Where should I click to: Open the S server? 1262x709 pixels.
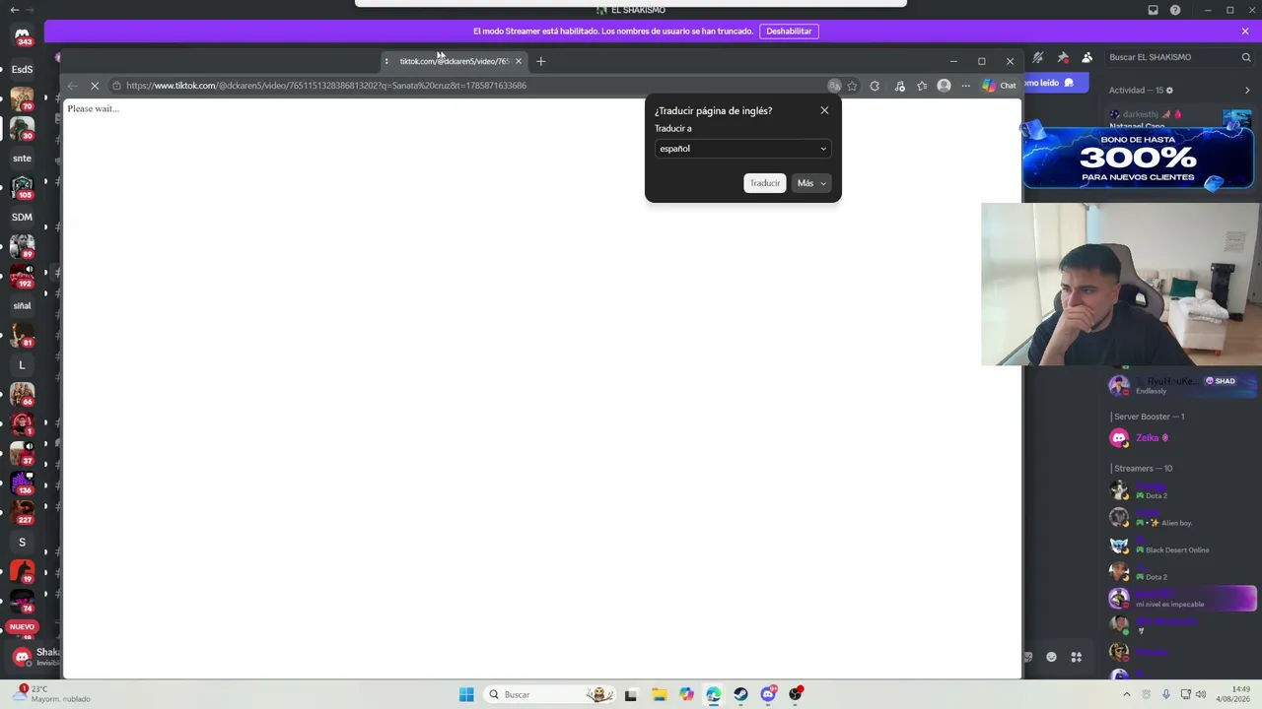[22, 543]
